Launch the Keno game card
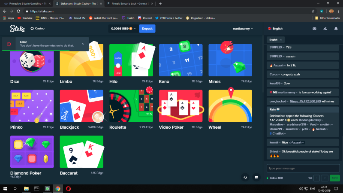 (181, 60)
